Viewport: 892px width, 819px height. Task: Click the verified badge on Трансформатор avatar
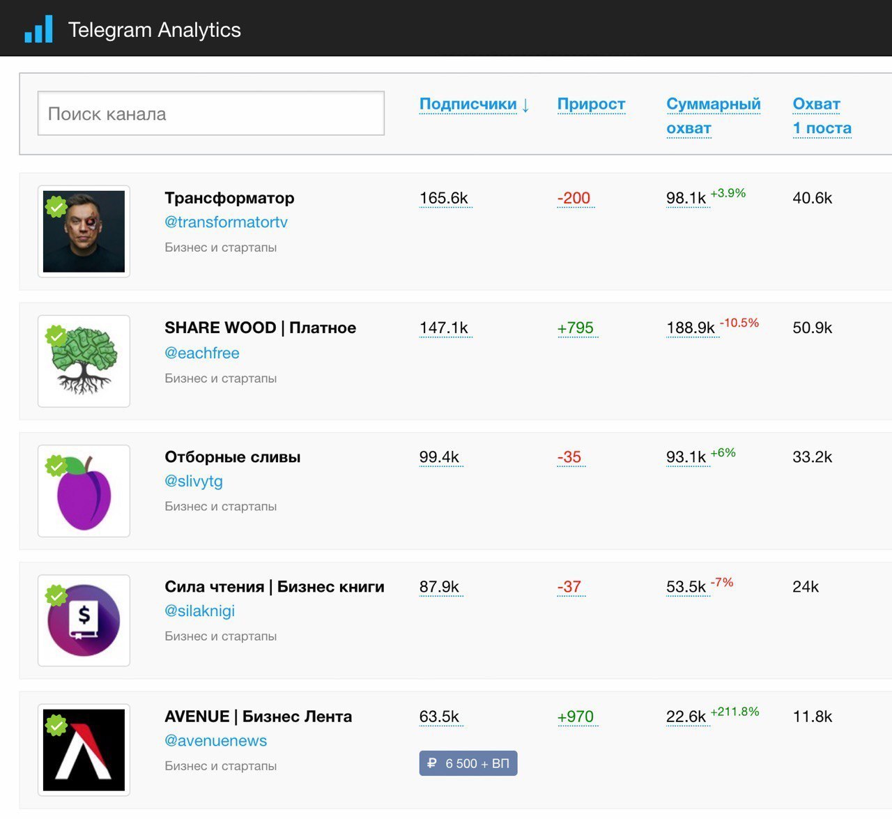[x=56, y=207]
